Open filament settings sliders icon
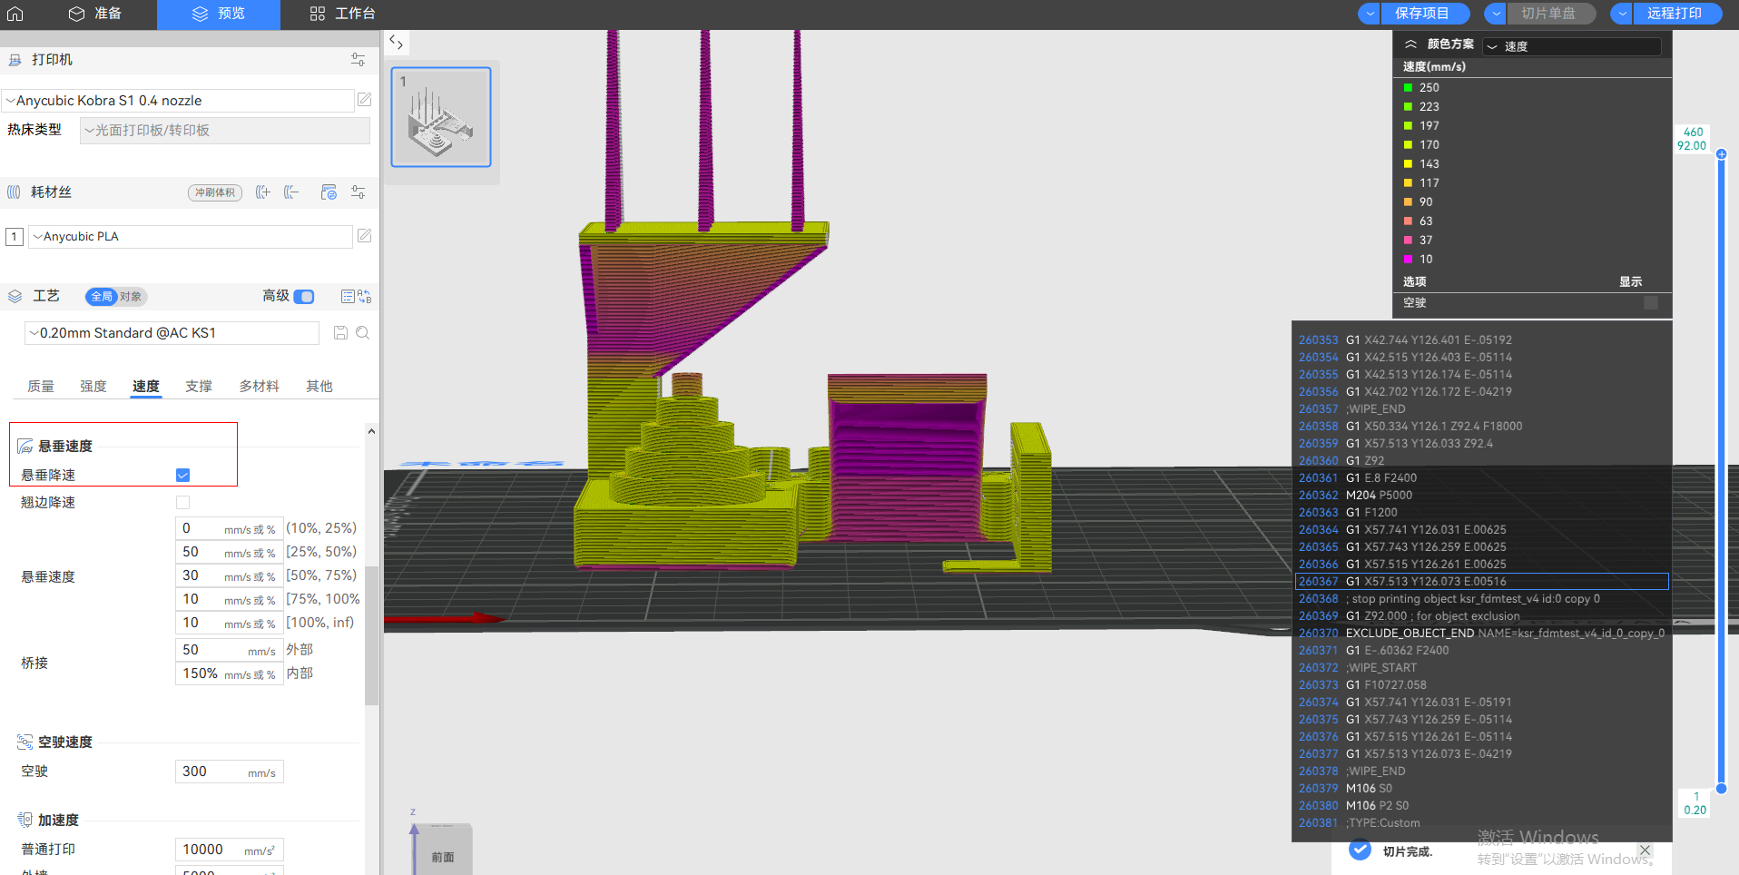Image resolution: width=1739 pixels, height=875 pixels. pyautogui.click(x=359, y=192)
